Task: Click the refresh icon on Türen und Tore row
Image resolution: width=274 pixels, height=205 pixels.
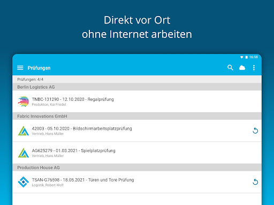Action: 255,182
